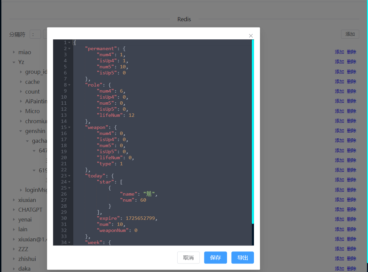Click the "name": "魈" line
Viewport: 368px width, 272px height.
point(139,194)
